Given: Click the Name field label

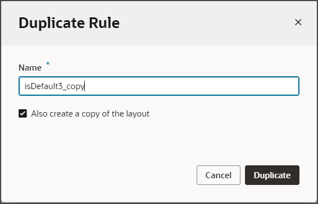Looking at the screenshot, I should tap(30, 68).
